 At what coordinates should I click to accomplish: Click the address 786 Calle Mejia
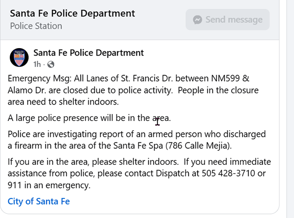(203, 146)
